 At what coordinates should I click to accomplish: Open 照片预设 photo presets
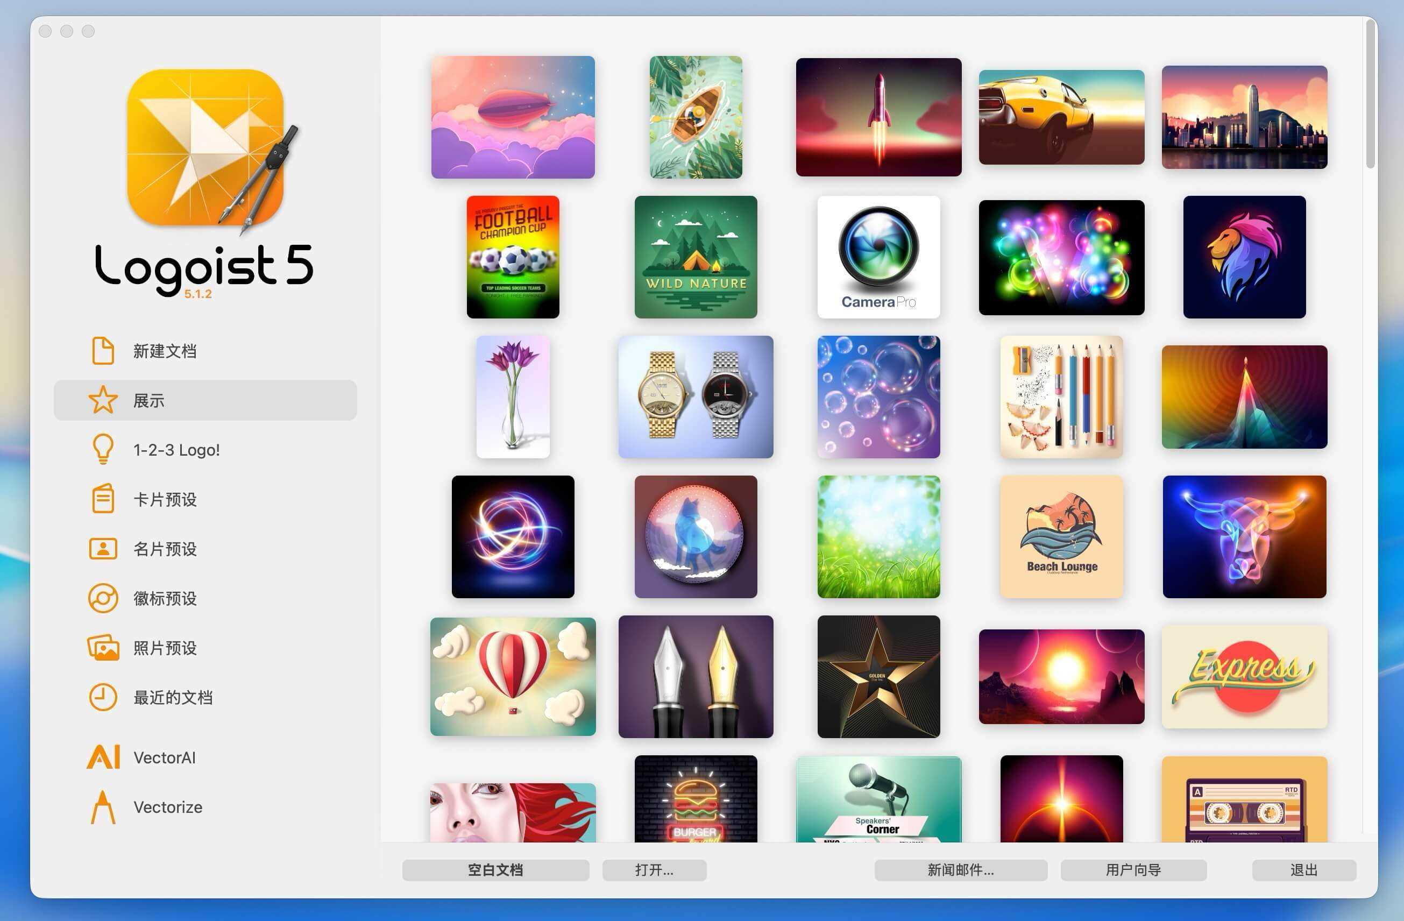[x=165, y=648]
